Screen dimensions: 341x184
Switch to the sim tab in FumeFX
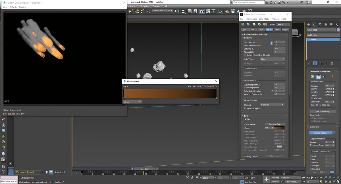click(253, 29)
